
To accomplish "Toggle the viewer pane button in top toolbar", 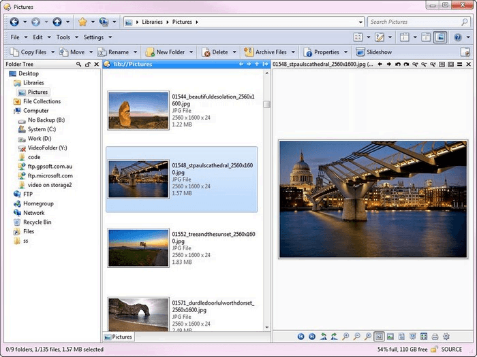I will tap(440, 37).
